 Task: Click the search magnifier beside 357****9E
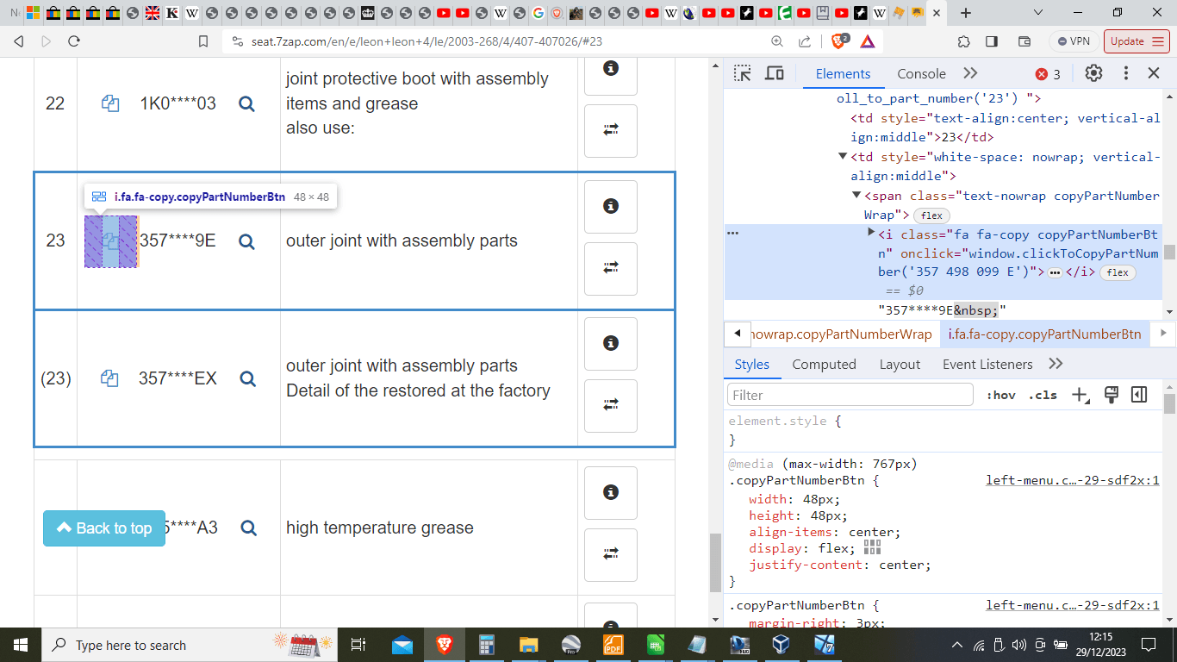tap(246, 241)
